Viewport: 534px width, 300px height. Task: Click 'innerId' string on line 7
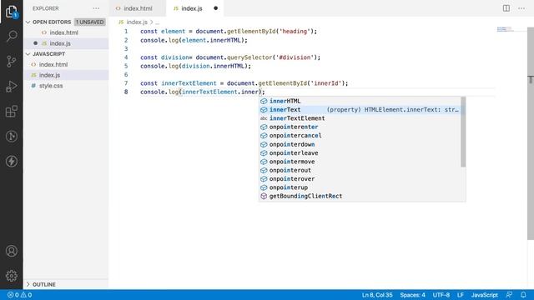[x=326, y=83]
